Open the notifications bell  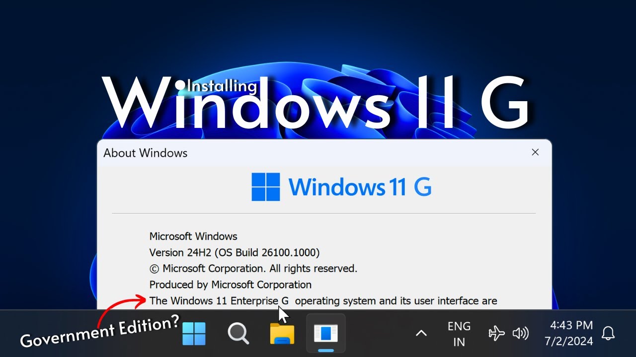(x=608, y=333)
